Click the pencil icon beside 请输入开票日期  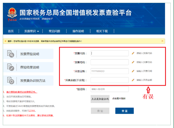[133, 71]
